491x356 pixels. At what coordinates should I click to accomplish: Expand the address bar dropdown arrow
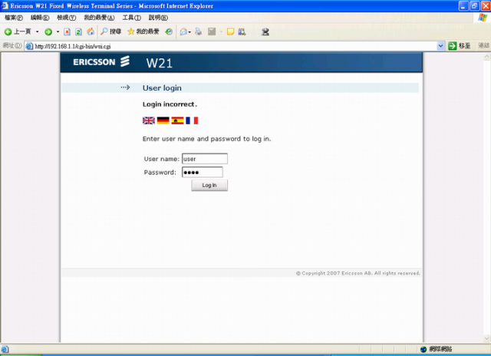click(x=440, y=46)
